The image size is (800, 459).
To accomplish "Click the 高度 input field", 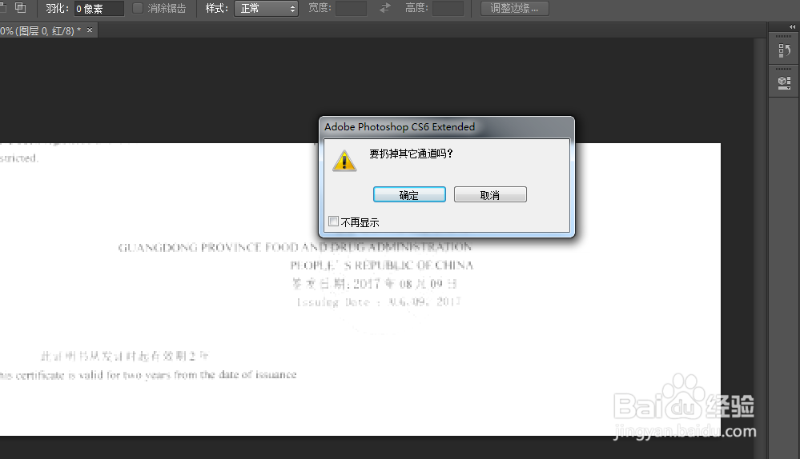I will tap(448, 8).
